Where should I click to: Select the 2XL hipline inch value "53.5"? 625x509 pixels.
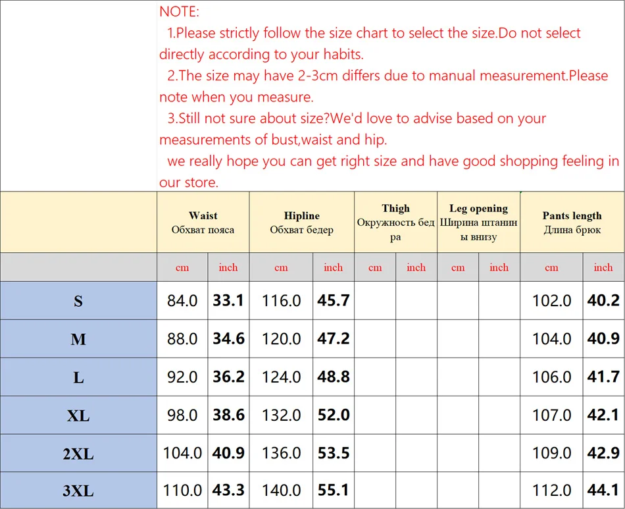point(334,453)
